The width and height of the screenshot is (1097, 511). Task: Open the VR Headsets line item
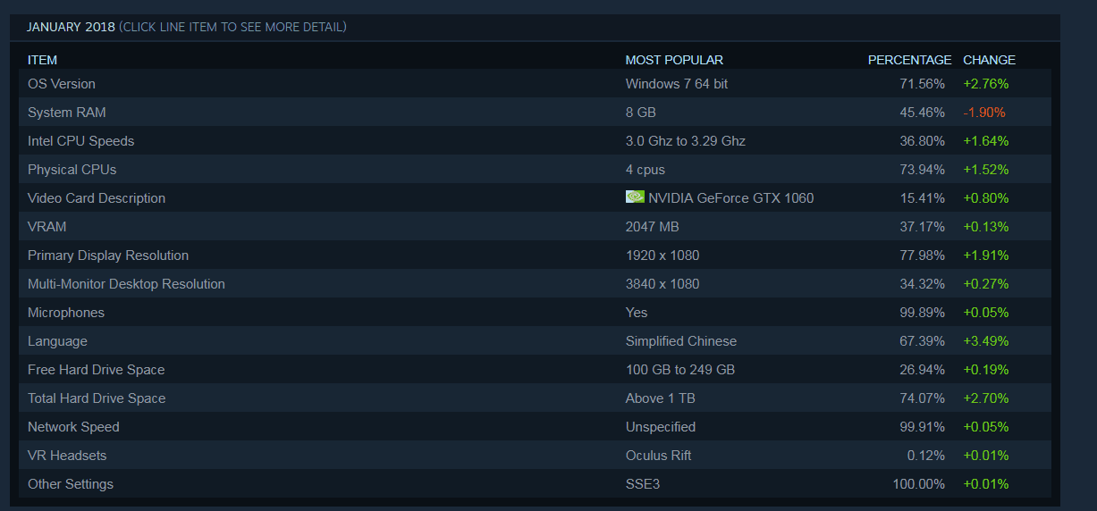click(x=67, y=456)
